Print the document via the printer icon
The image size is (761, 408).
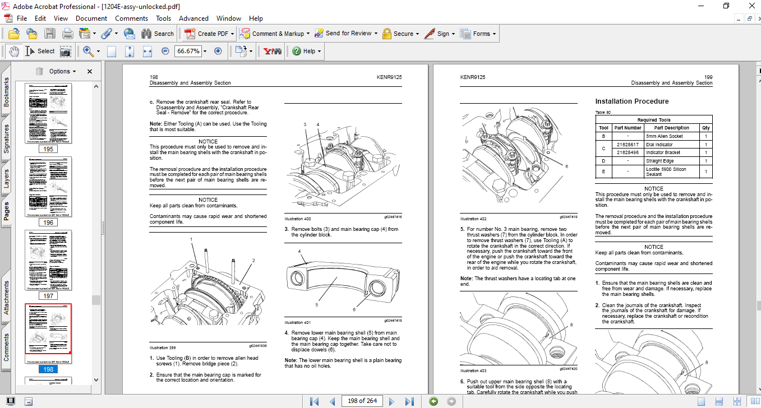(x=67, y=33)
